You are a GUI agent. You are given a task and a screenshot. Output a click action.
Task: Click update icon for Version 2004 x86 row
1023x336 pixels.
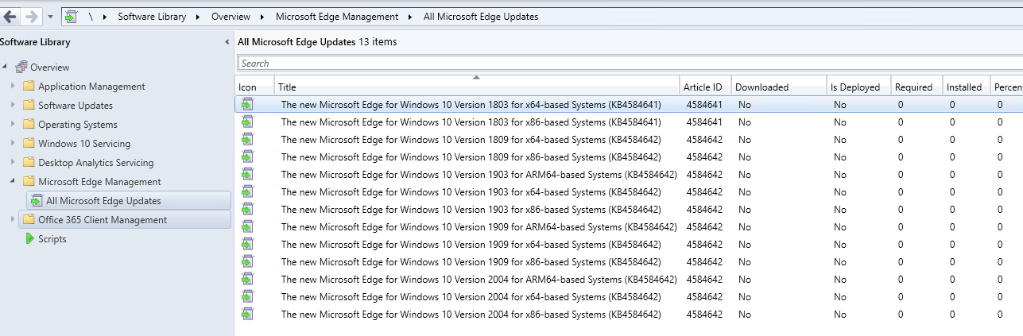pos(247,314)
